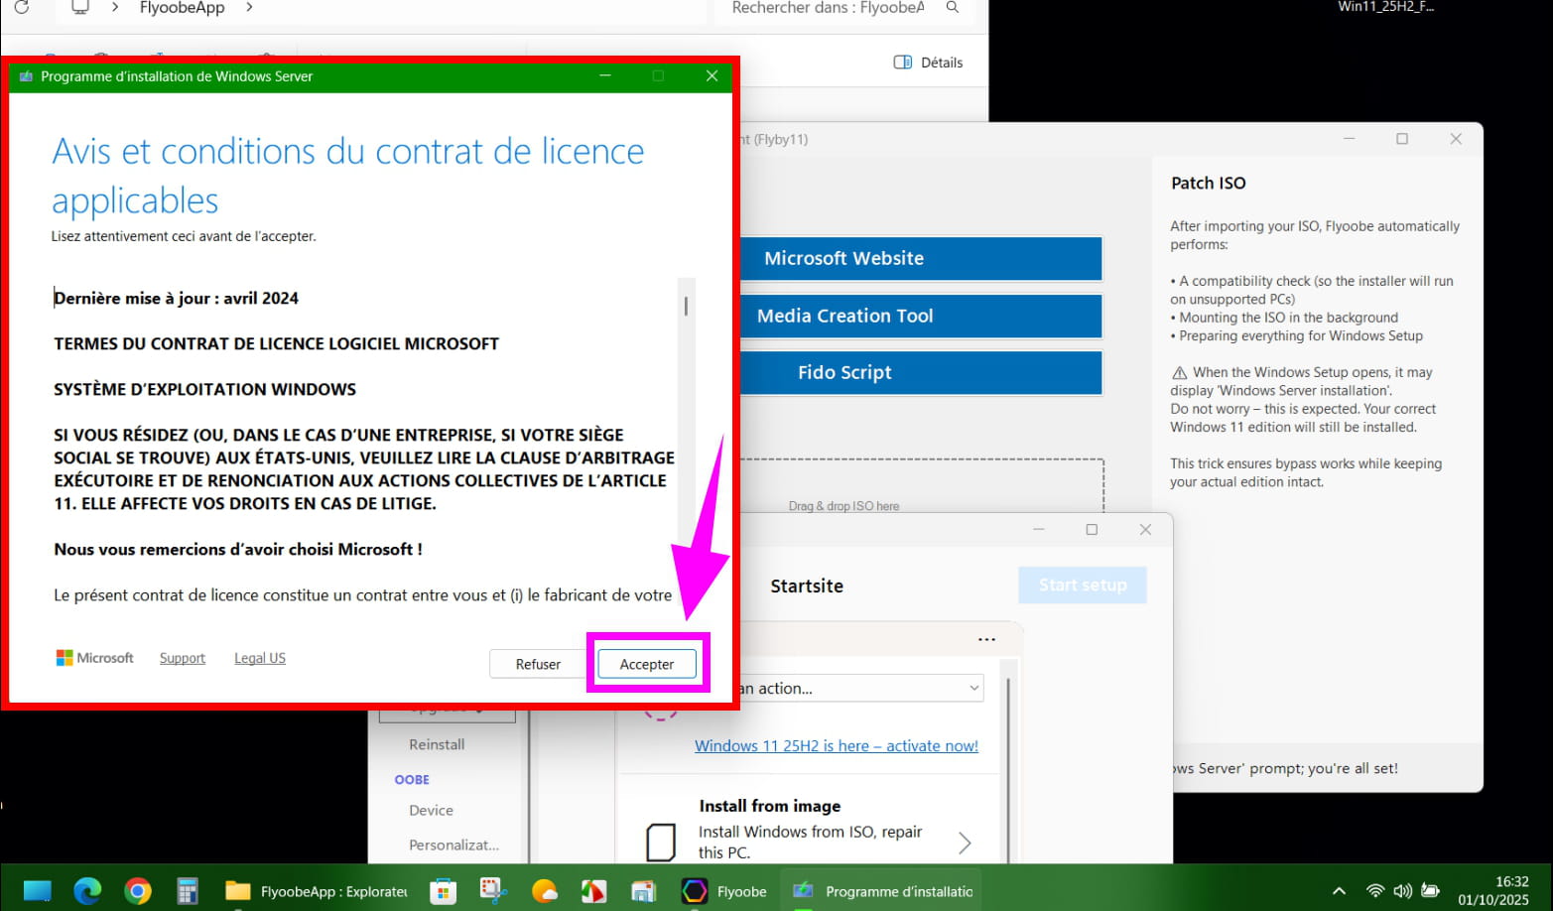Switch to the Flyoobe taskbar app

(725, 891)
